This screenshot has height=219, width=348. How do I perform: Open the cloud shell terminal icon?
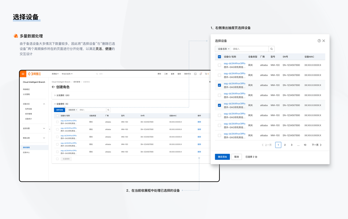[x=195, y=74]
